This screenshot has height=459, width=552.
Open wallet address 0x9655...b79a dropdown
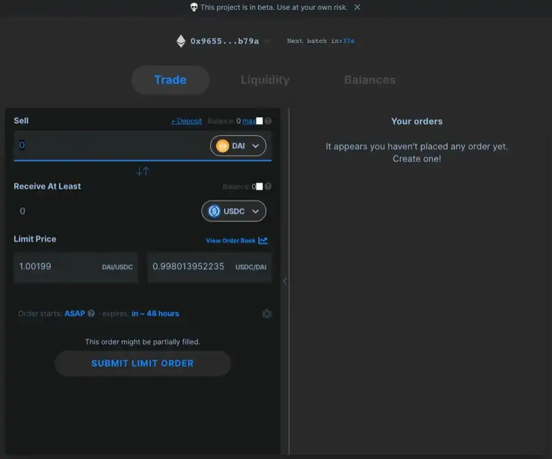[224, 41]
